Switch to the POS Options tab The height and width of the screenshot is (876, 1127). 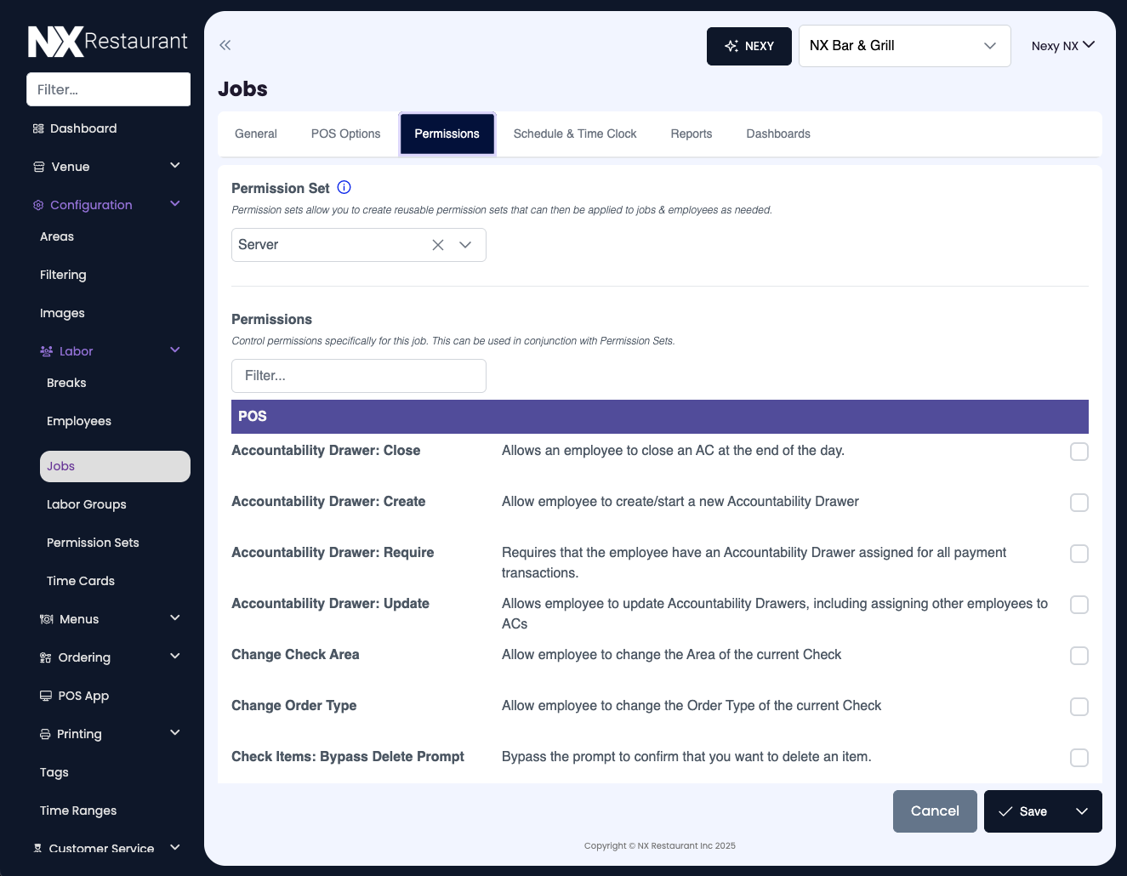point(345,134)
